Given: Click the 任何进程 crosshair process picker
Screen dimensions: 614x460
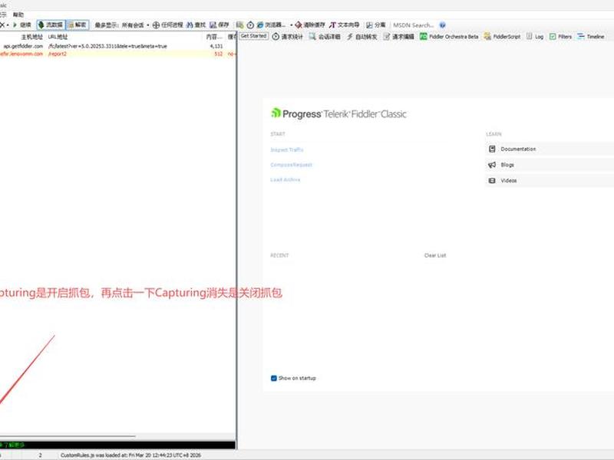Looking at the screenshot, I should [x=167, y=25].
